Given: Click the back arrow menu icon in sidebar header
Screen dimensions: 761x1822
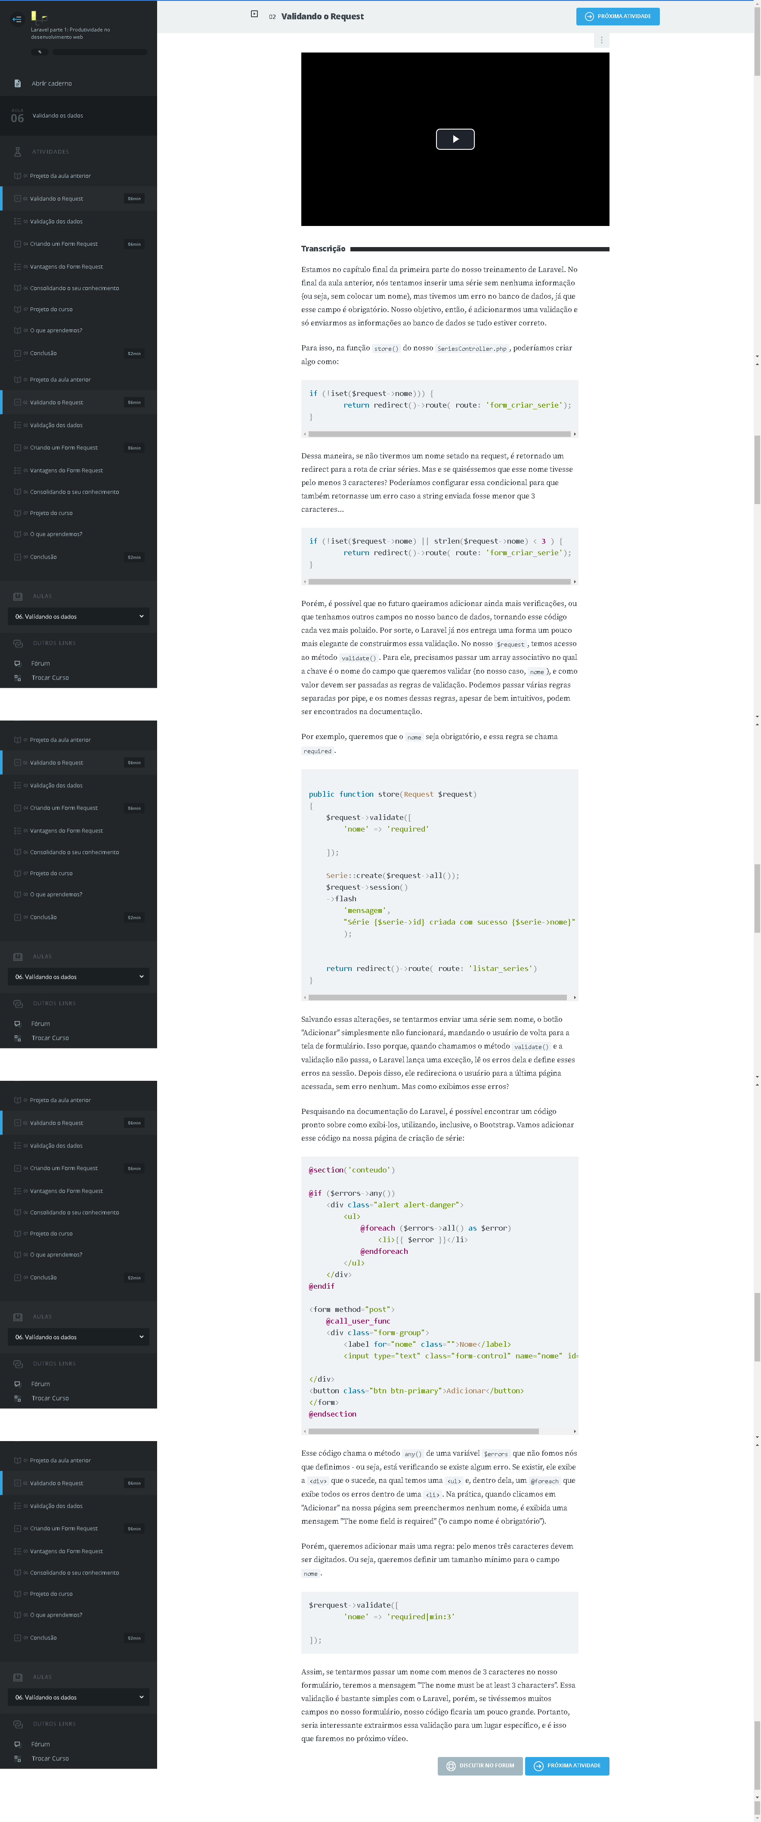Looking at the screenshot, I should pyautogui.click(x=17, y=20).
